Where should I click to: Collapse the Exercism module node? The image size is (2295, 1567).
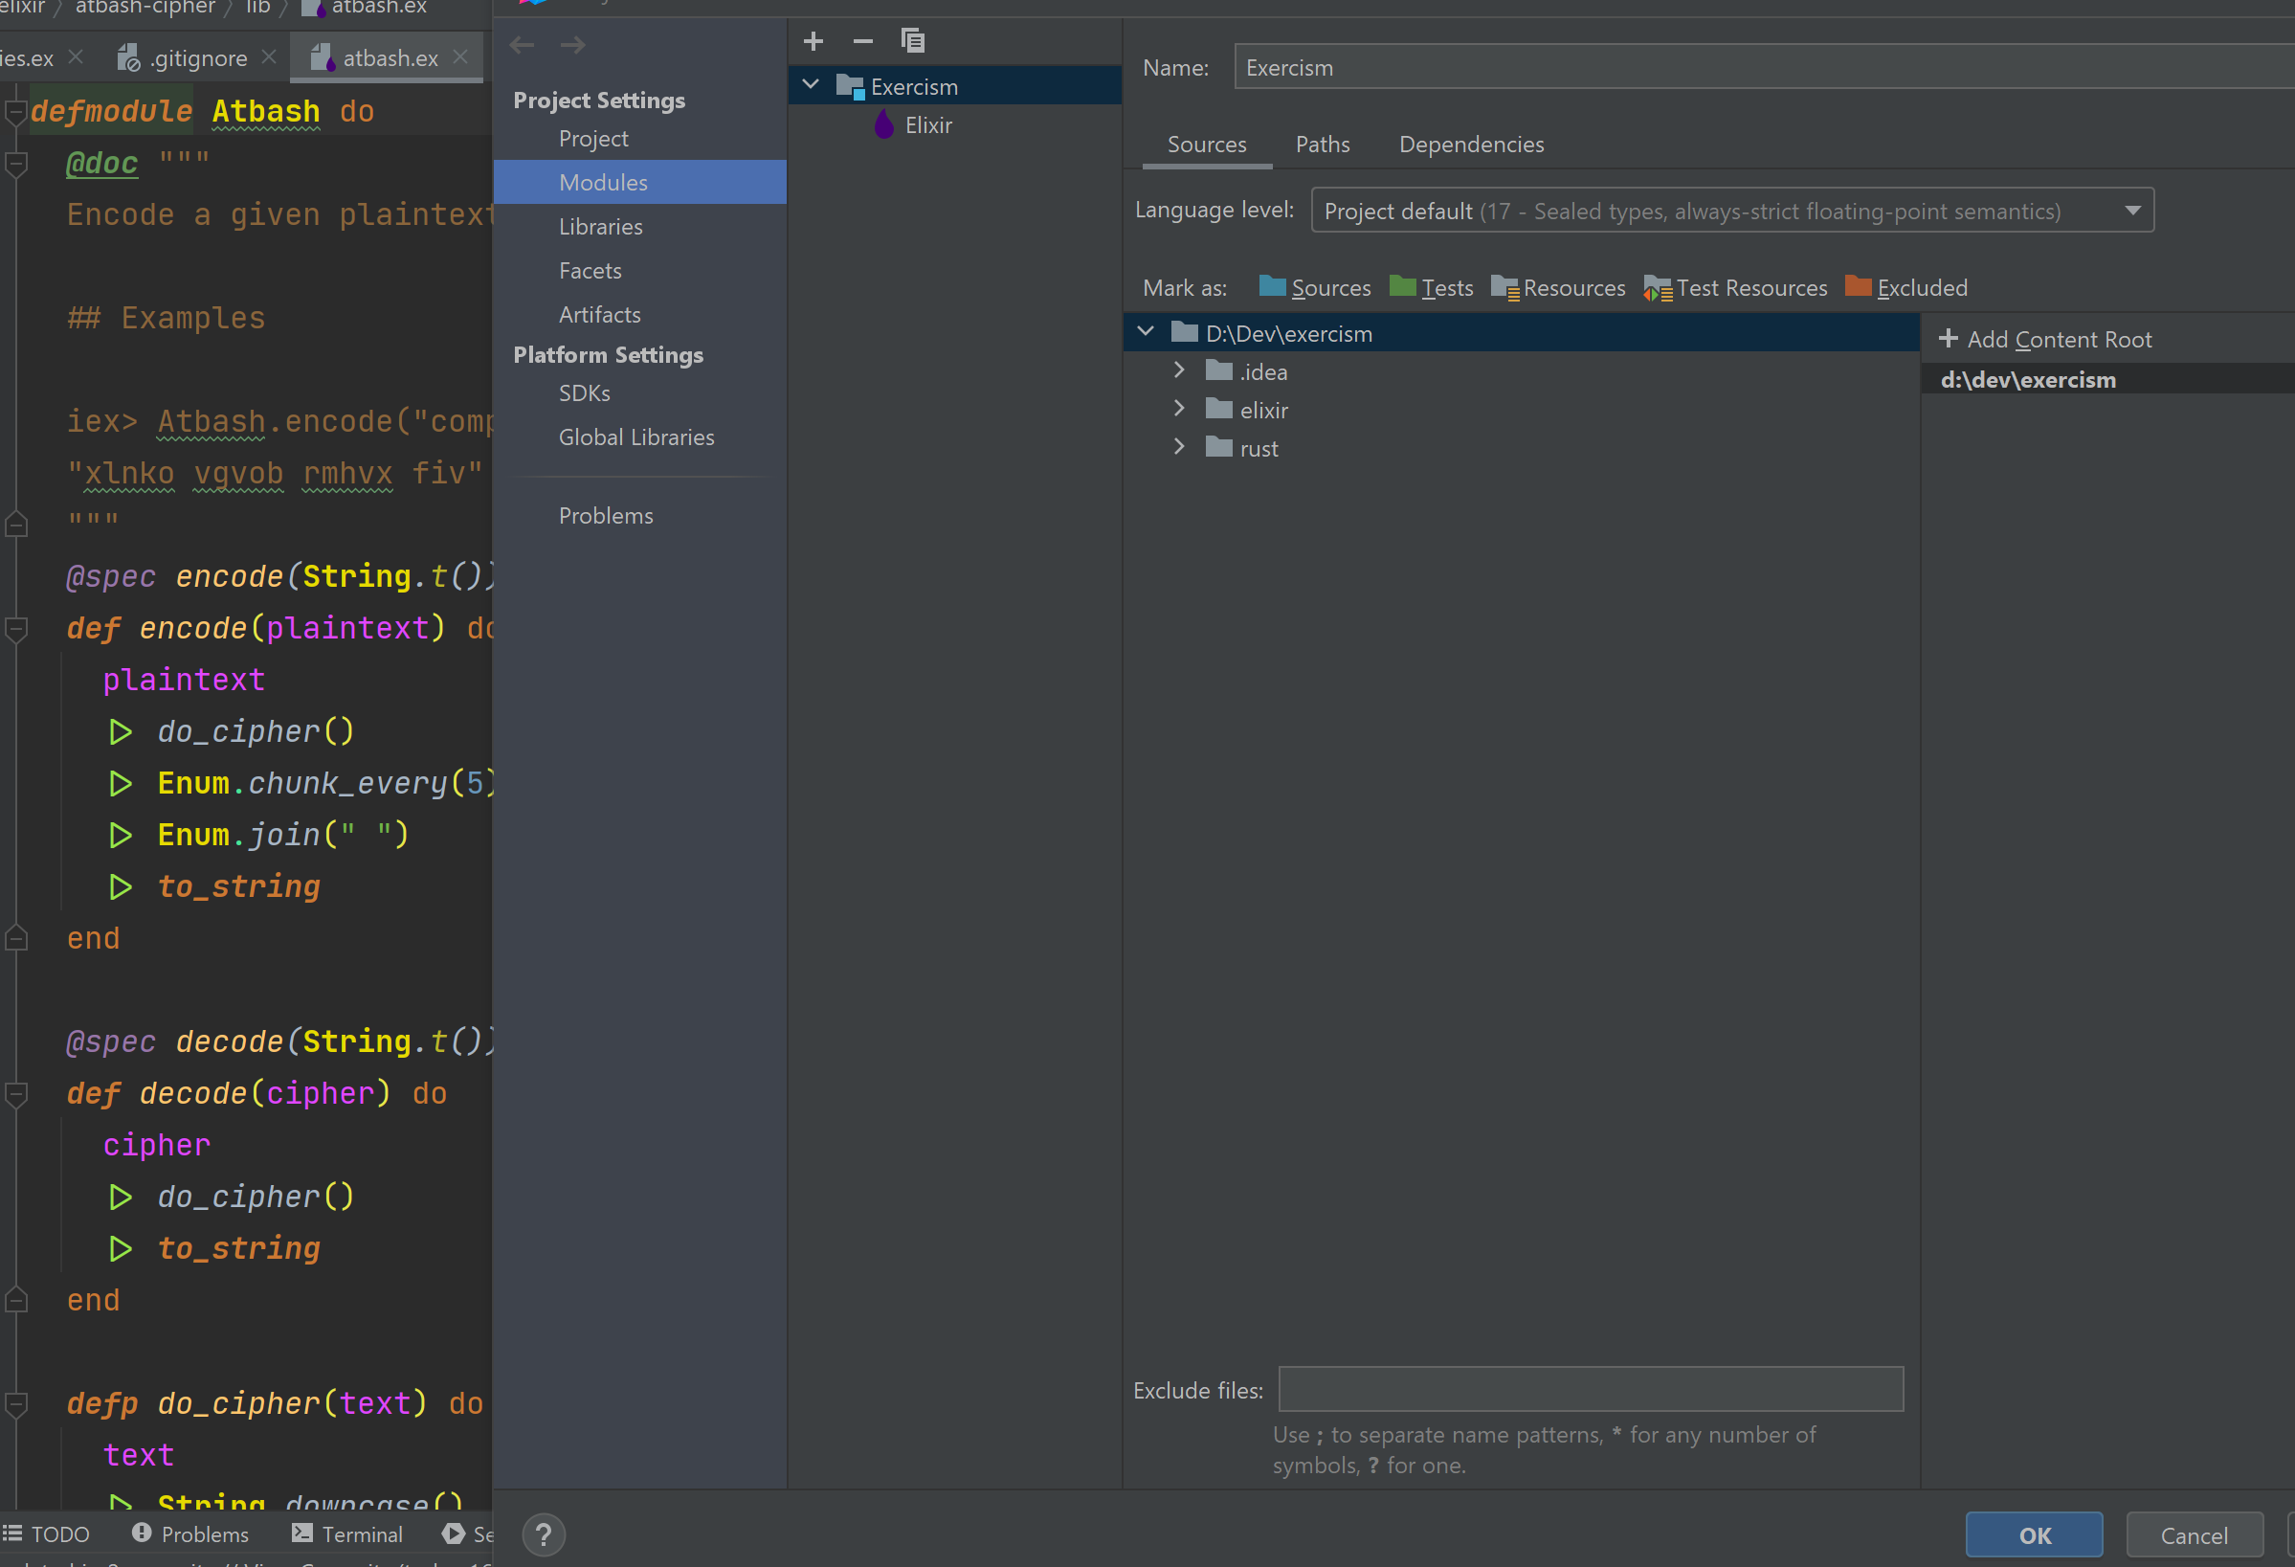click(811, 85)
